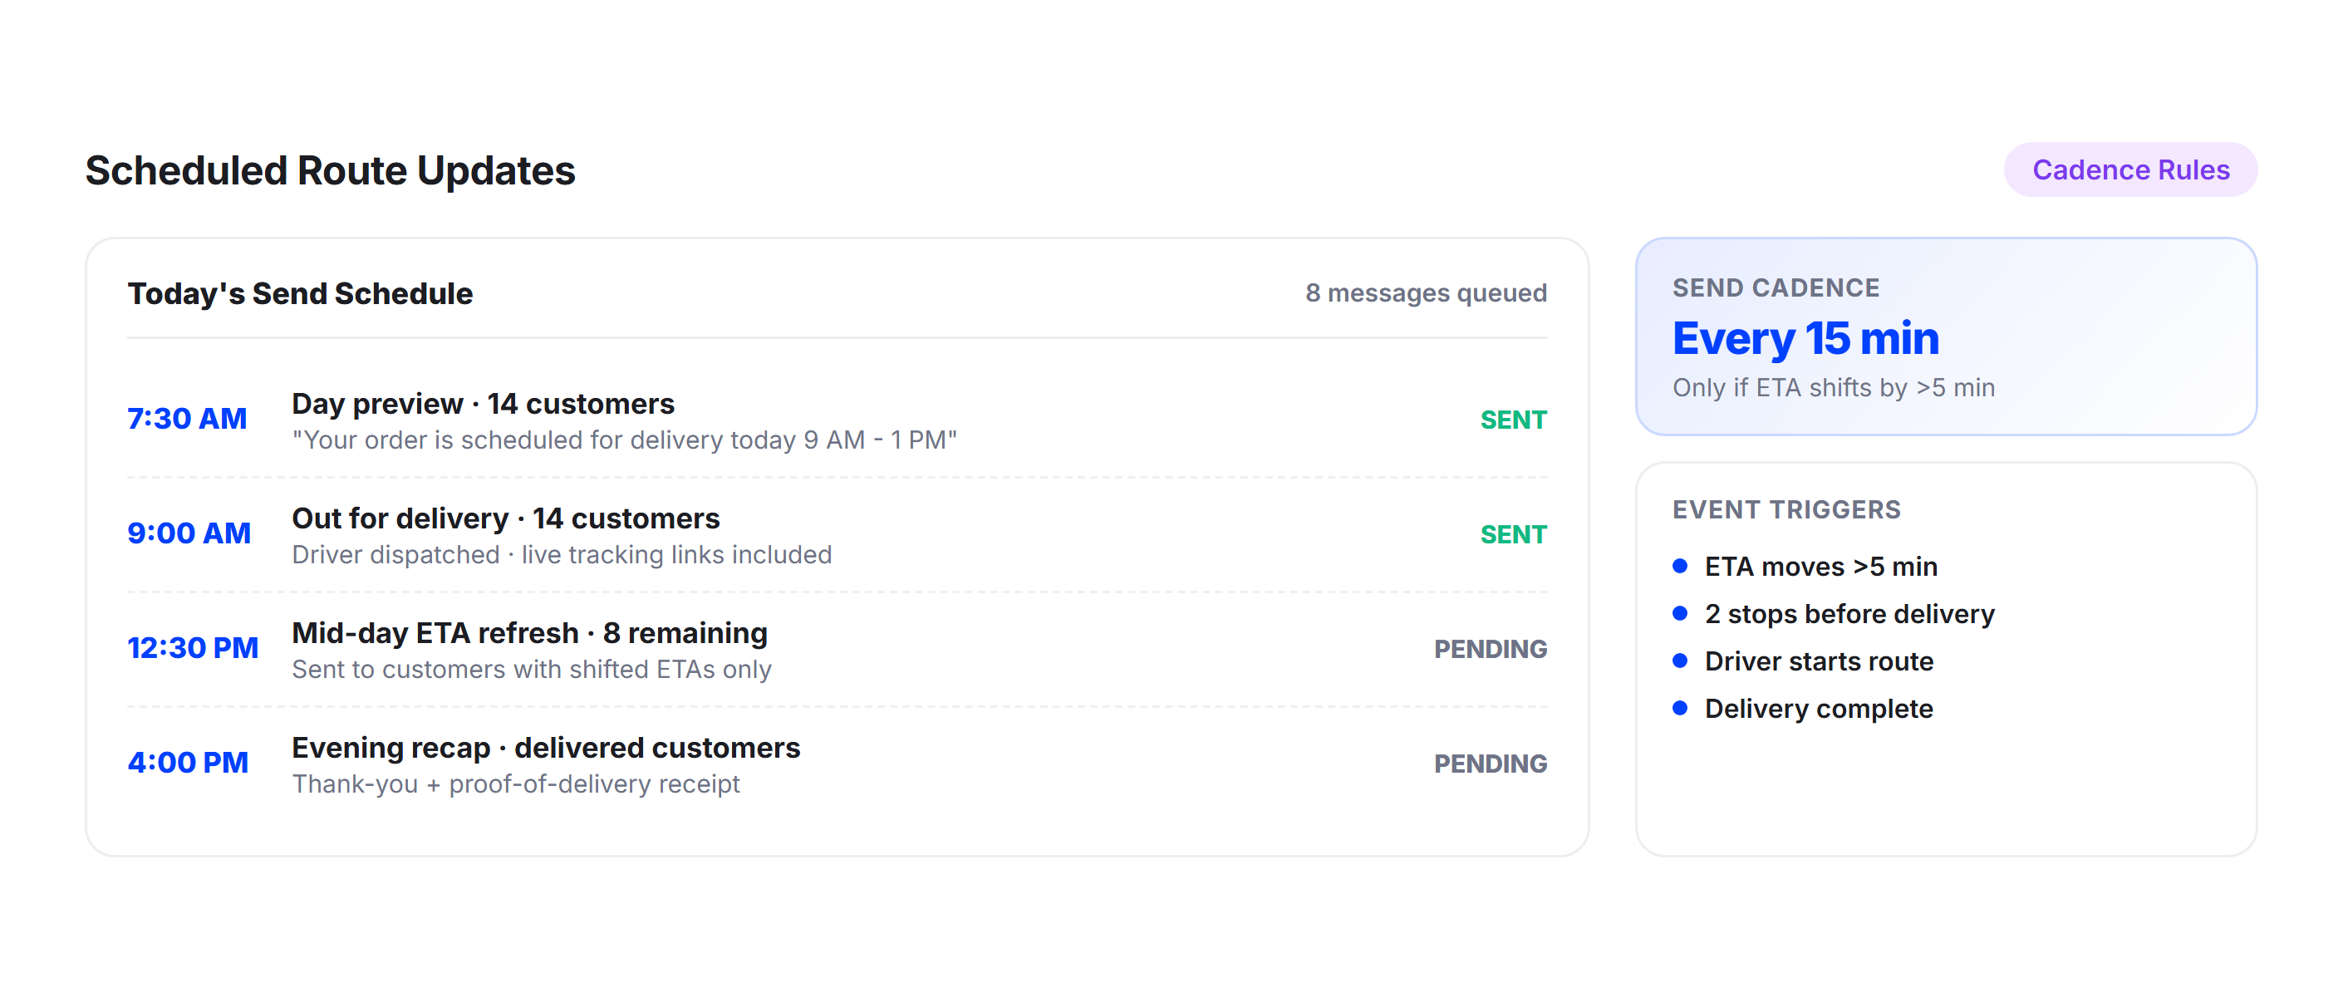Screen dimensions: 2343x997
Task: Select the Every 15 min cadence value
Action: click(1805, 338)
